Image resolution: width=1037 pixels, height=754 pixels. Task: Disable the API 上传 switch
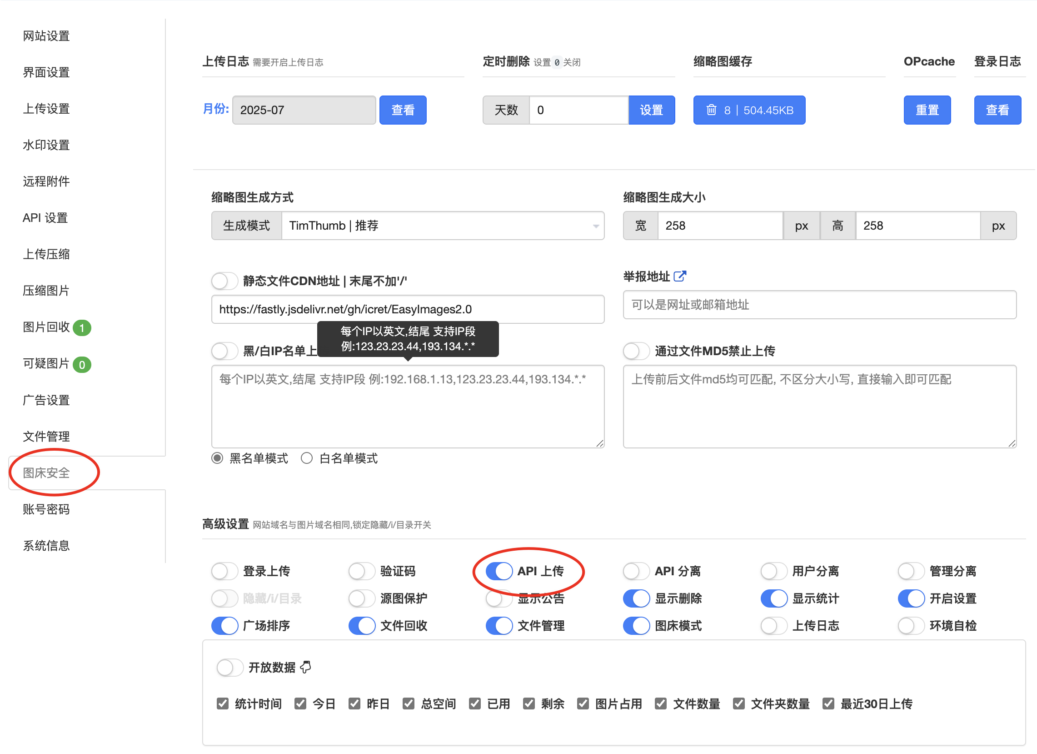click(499, 571)
